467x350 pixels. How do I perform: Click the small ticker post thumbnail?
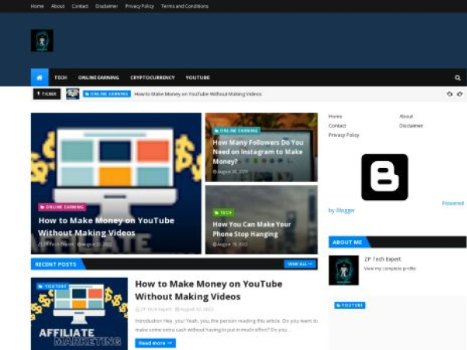pos(72,94)
